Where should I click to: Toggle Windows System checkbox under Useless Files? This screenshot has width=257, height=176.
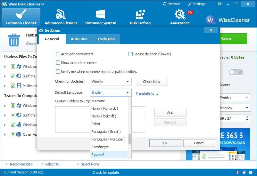pyautogui.click(x=13, y=67)
